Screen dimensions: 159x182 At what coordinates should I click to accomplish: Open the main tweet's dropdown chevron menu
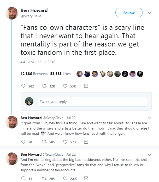150,13
